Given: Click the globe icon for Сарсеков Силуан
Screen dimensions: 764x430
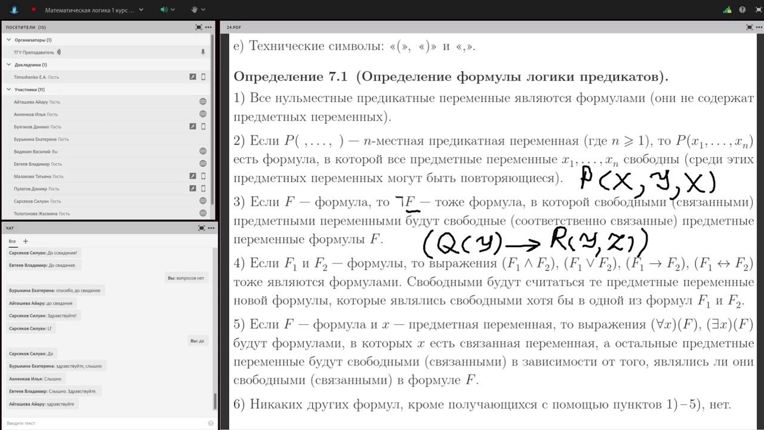Looking at the screenshot, I should click(x=203, y=201).
